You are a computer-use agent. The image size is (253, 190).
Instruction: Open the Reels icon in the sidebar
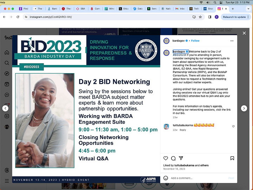pyautogui.click(x=7, y=84)
